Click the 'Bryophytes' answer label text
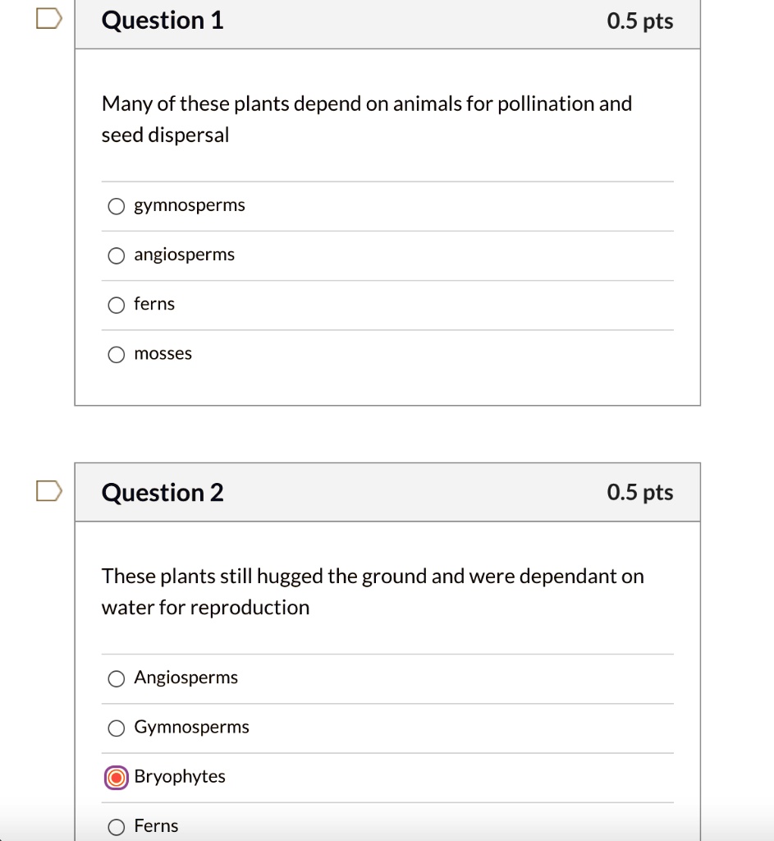Screen dimensions: 774x841 [x=180, y=777]
